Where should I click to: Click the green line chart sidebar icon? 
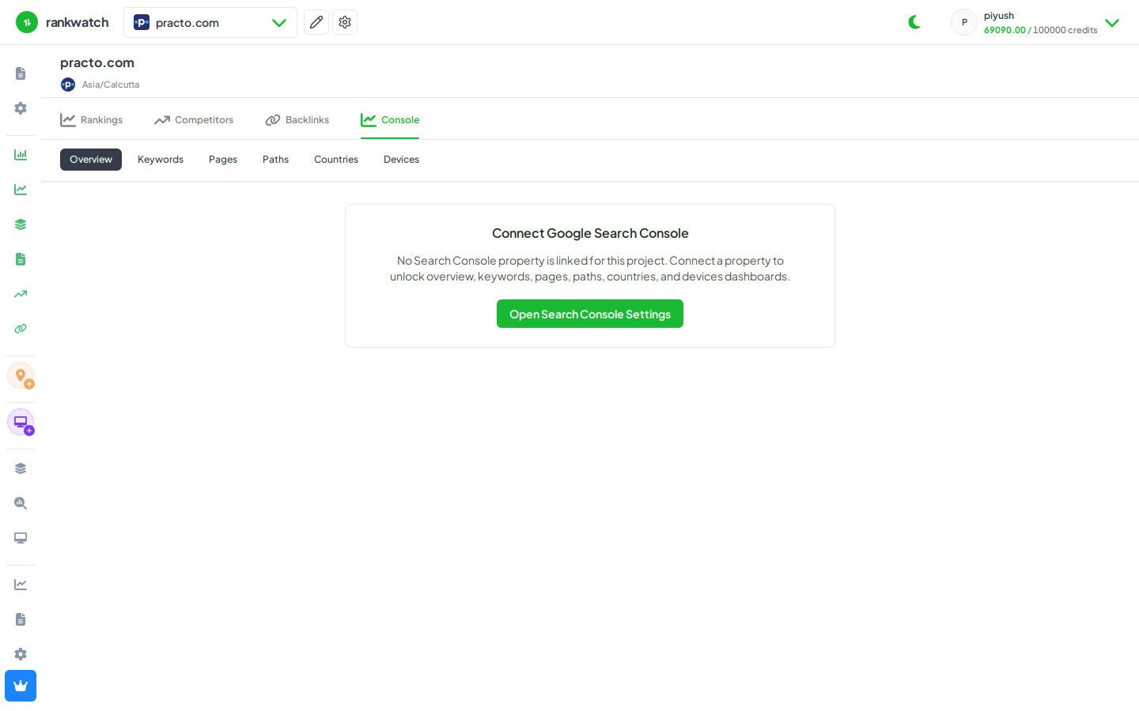tap(21, 190)
